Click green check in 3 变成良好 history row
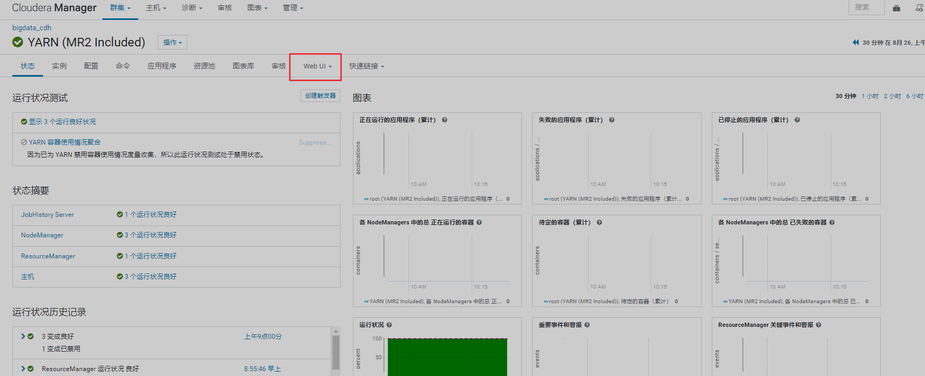Viewport: 925px width, 376px height. click(31, 336)
